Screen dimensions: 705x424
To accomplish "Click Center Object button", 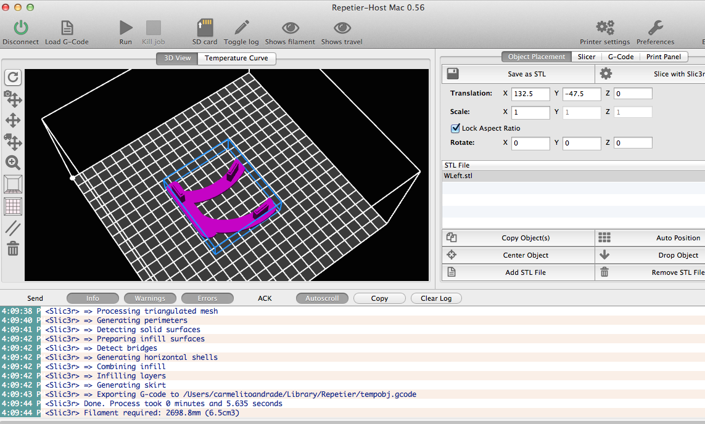I will click(518, 255).
